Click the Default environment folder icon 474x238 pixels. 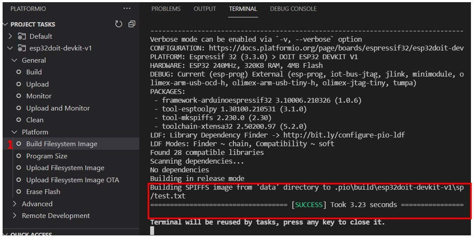point(21,37)
